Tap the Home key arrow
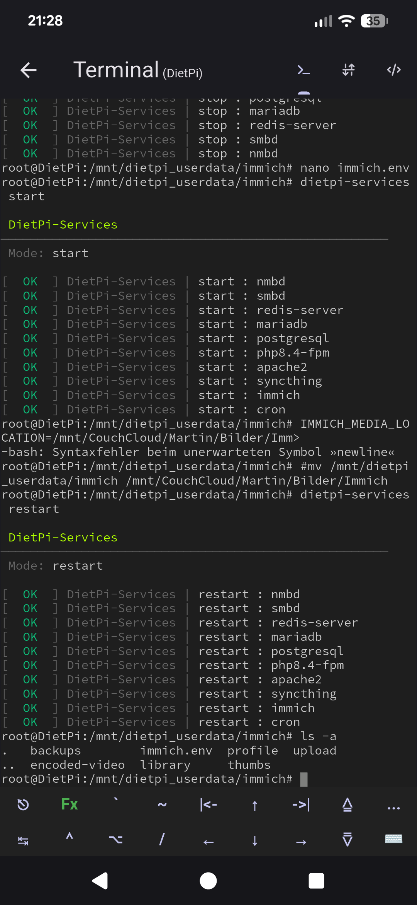The height and width of the screenshot is (905, 417). [x=208, y=805]
